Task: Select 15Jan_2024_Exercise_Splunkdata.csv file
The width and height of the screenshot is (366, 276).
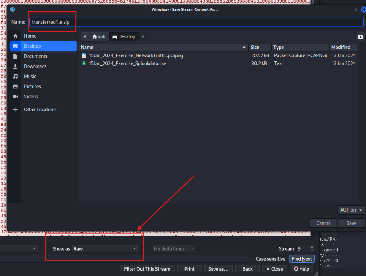Action: (x=128, y=64)
